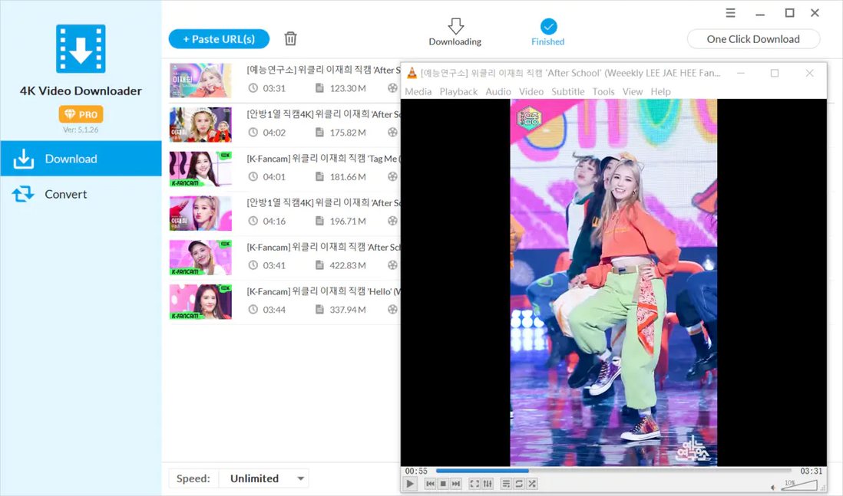Switch to the Finished tab
The width and height of the screenshot is (843, 496).
click(x=548, y=32)
